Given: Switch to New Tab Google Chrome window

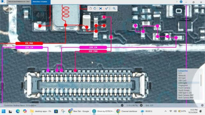Looking at the screenshot, I should click(78, 111).
